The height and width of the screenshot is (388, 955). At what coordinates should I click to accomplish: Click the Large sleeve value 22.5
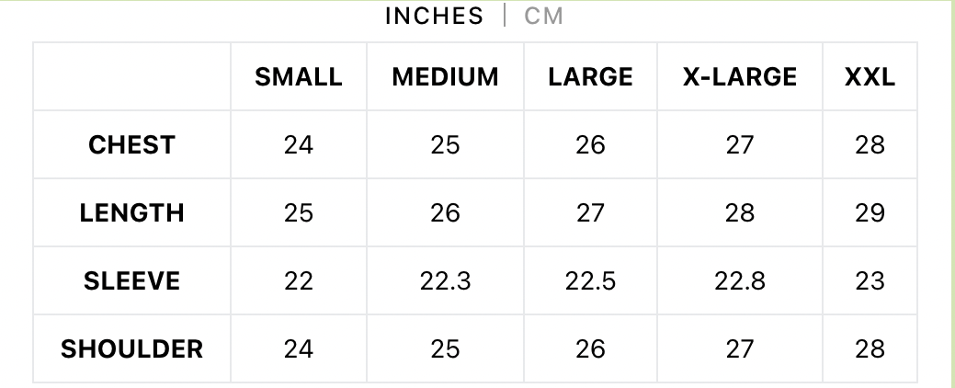point(590,280)
